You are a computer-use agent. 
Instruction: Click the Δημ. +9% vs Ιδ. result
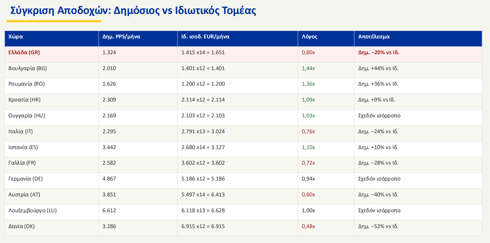pyautogui.click(x=377, y=100)
